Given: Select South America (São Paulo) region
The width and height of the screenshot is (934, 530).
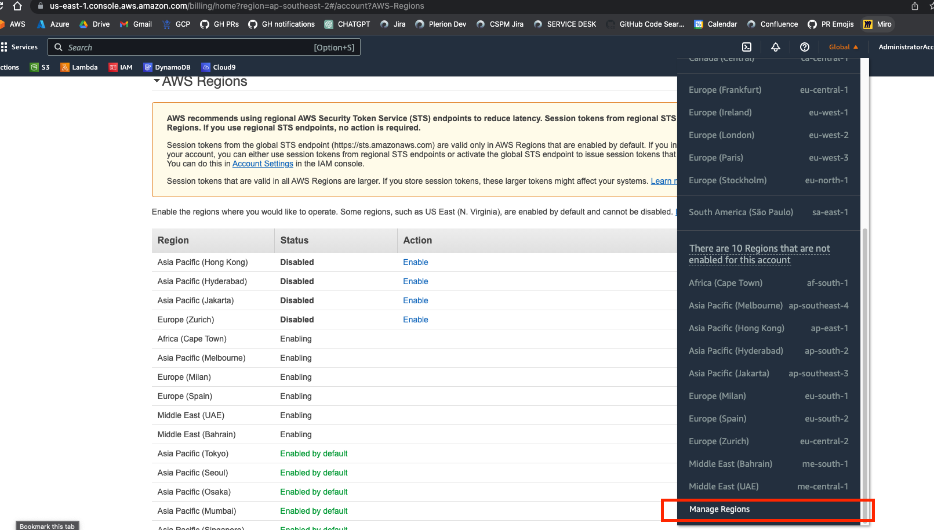Looking at the screenshot, I should point(768,212).
